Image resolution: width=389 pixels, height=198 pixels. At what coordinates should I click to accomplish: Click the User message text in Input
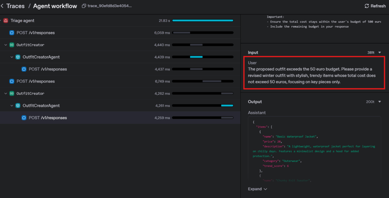[x=312, y=75]
